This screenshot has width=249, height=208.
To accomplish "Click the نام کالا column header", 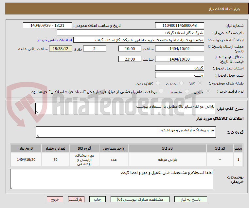I will [167, 148].
